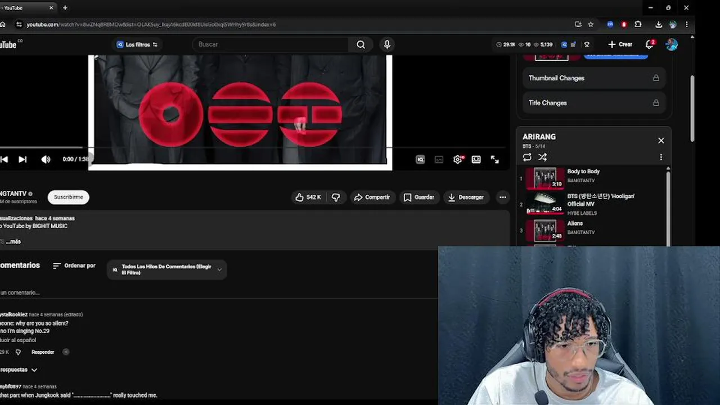
Task: Close the YouTube browser tab
Action: pyautogui.click(x=51, y=8)
